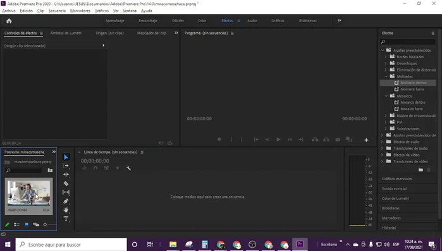The height and width of the screenshot is (251, 442).
Task: Click Mark Out bracket button
Action: coord(242,140)
